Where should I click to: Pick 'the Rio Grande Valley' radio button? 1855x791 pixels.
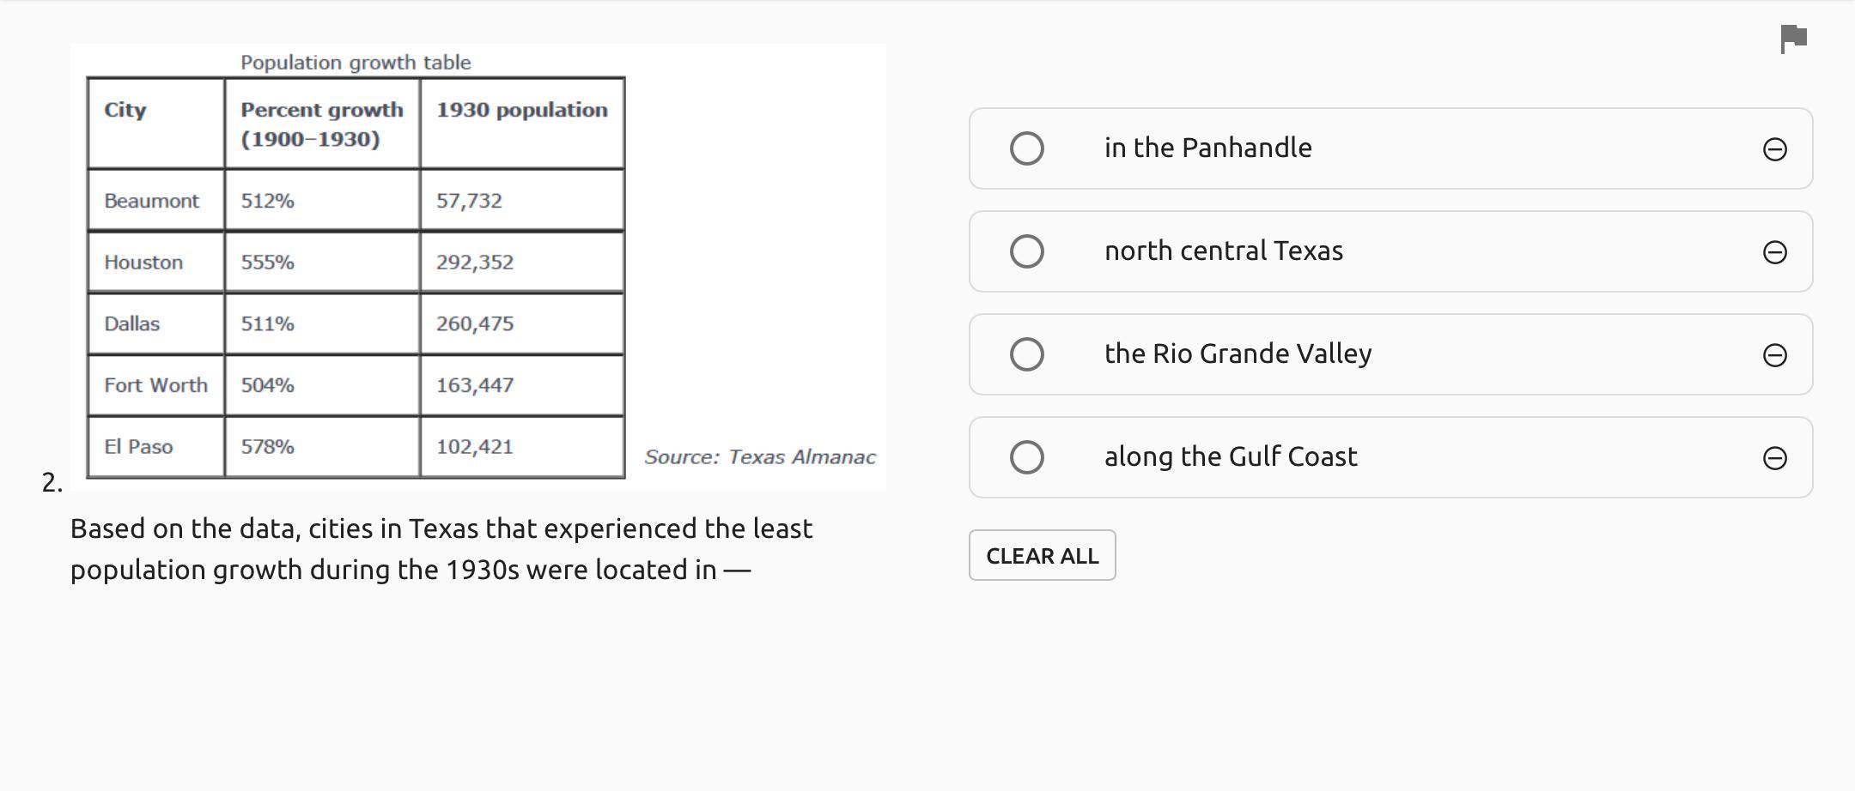(x=1026, y=354)
